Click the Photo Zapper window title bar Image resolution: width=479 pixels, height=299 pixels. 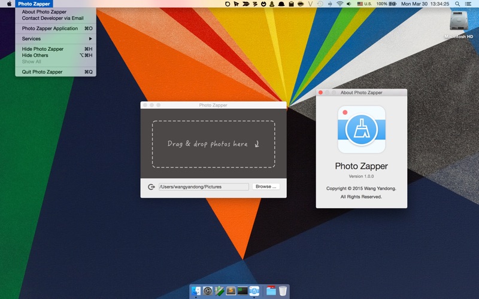[x=213, y=105]
